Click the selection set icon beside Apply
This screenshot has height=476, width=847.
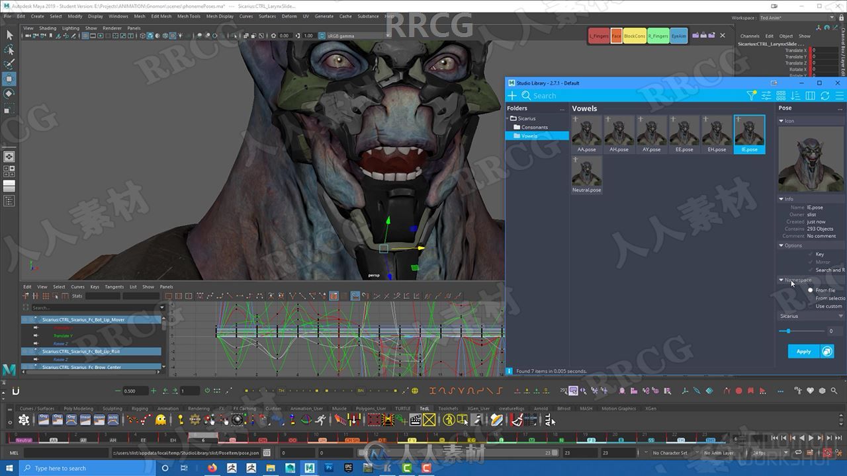[x=827, y=351]
